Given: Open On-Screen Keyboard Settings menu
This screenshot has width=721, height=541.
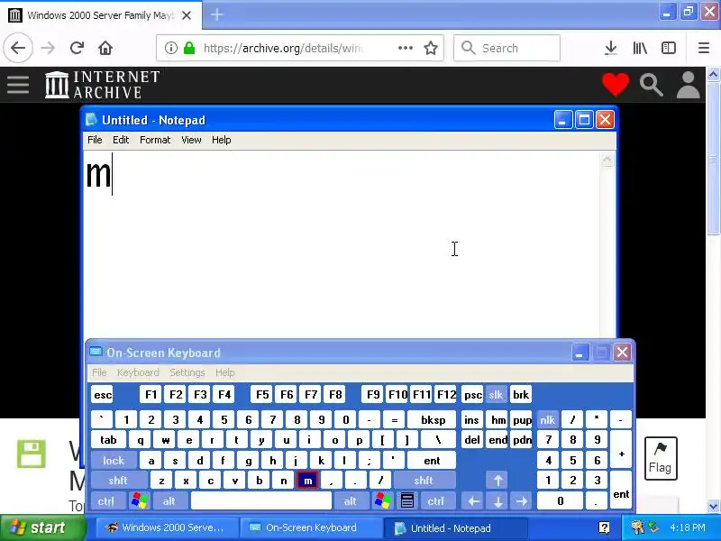Looking at the screenshot, I should tap(187, 372).
